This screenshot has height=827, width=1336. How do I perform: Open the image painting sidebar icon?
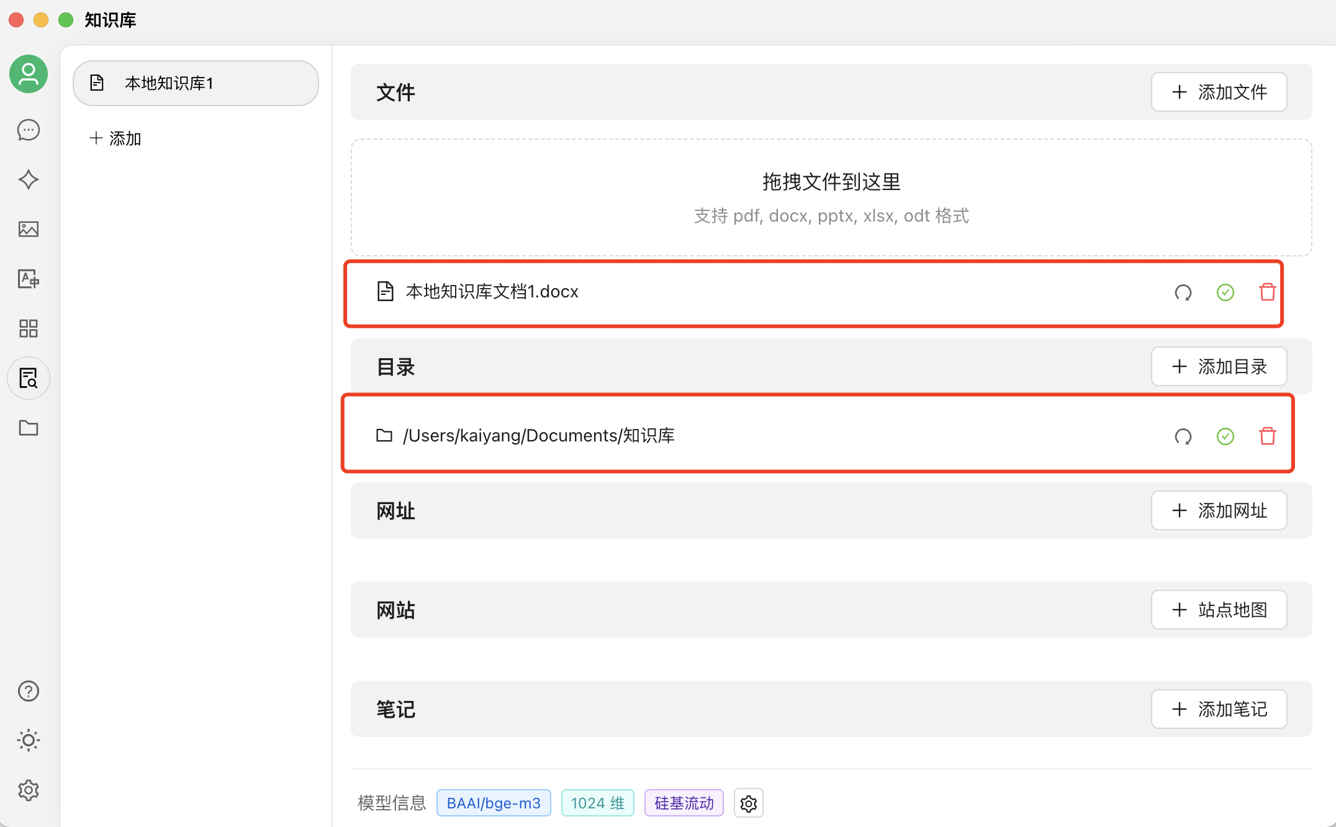pyautogui.click(x=29, y=229)
